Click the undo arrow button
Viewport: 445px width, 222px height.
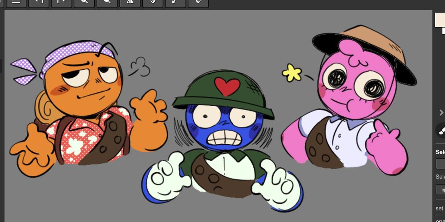39,3
